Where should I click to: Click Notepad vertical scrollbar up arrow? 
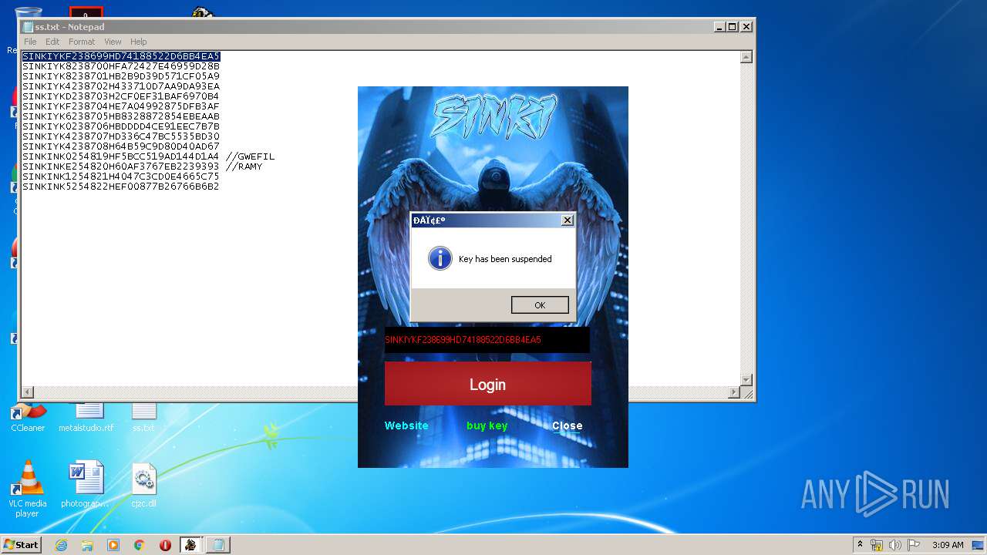point(746,57)
